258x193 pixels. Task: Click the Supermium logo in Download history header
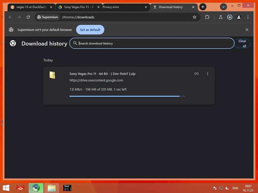(13, 43)
